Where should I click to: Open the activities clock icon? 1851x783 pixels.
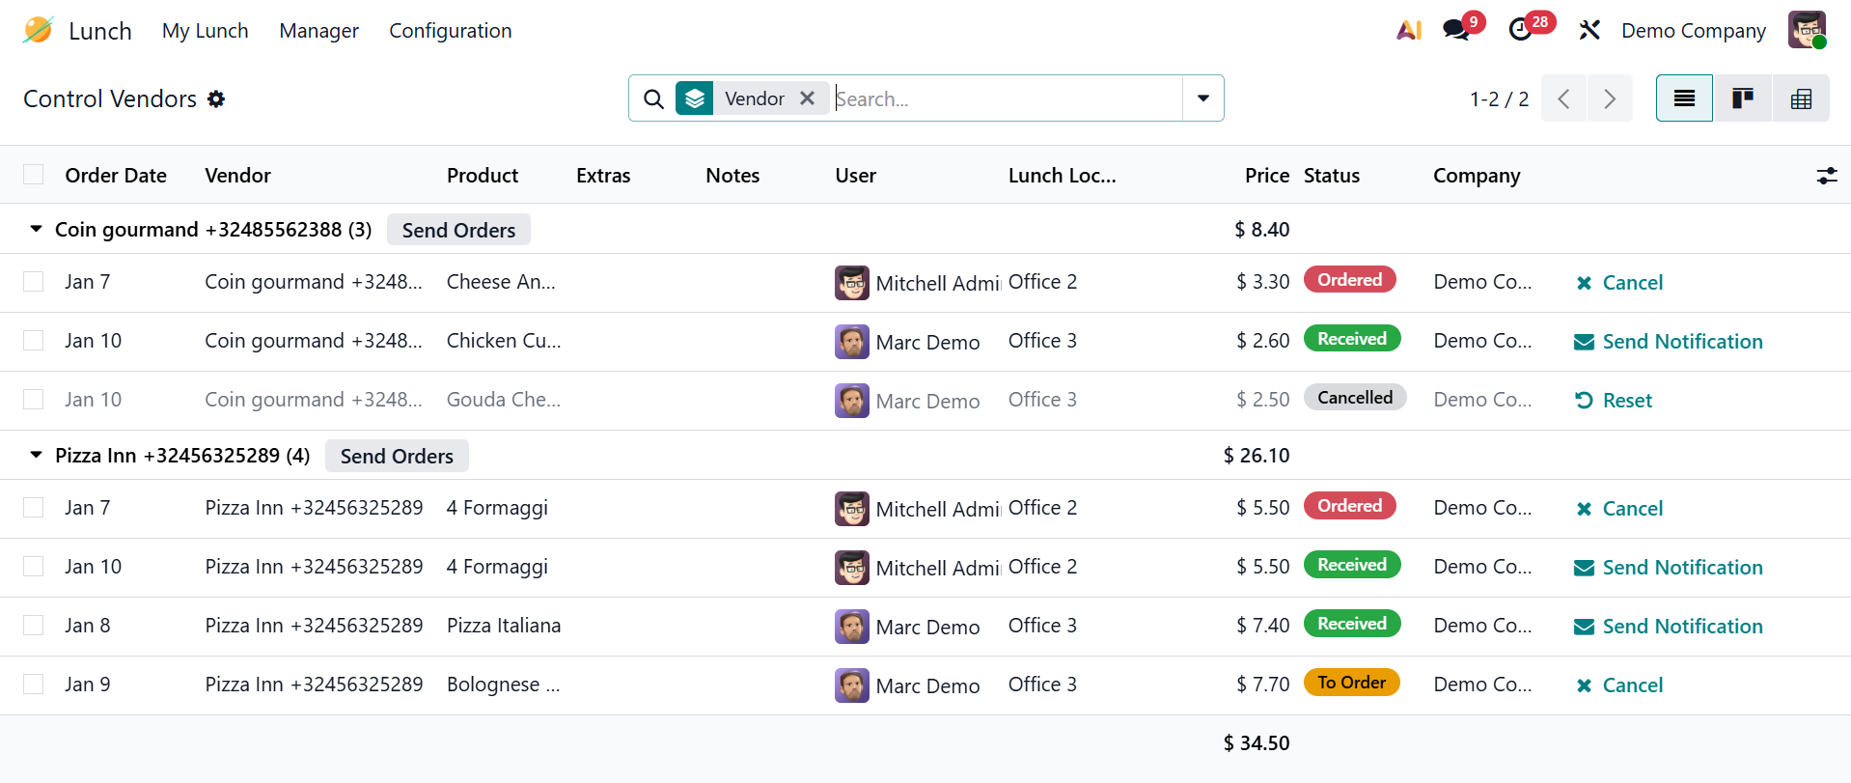1521,31
